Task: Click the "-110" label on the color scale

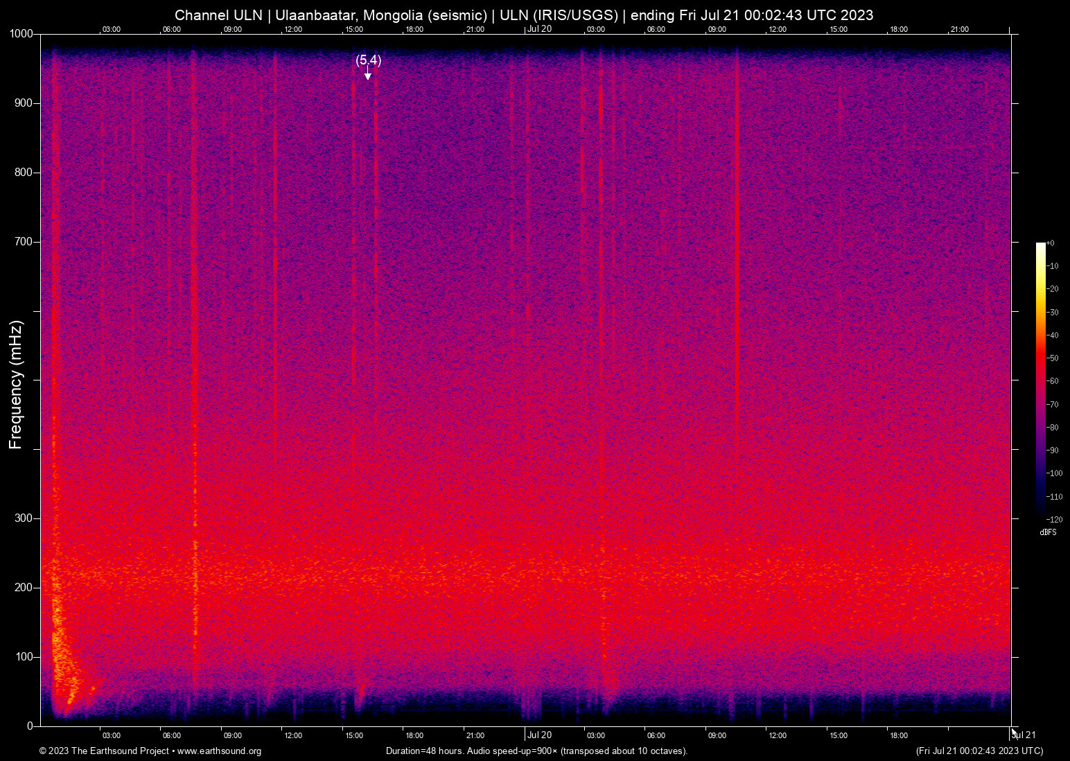Action: (1054, 497)
